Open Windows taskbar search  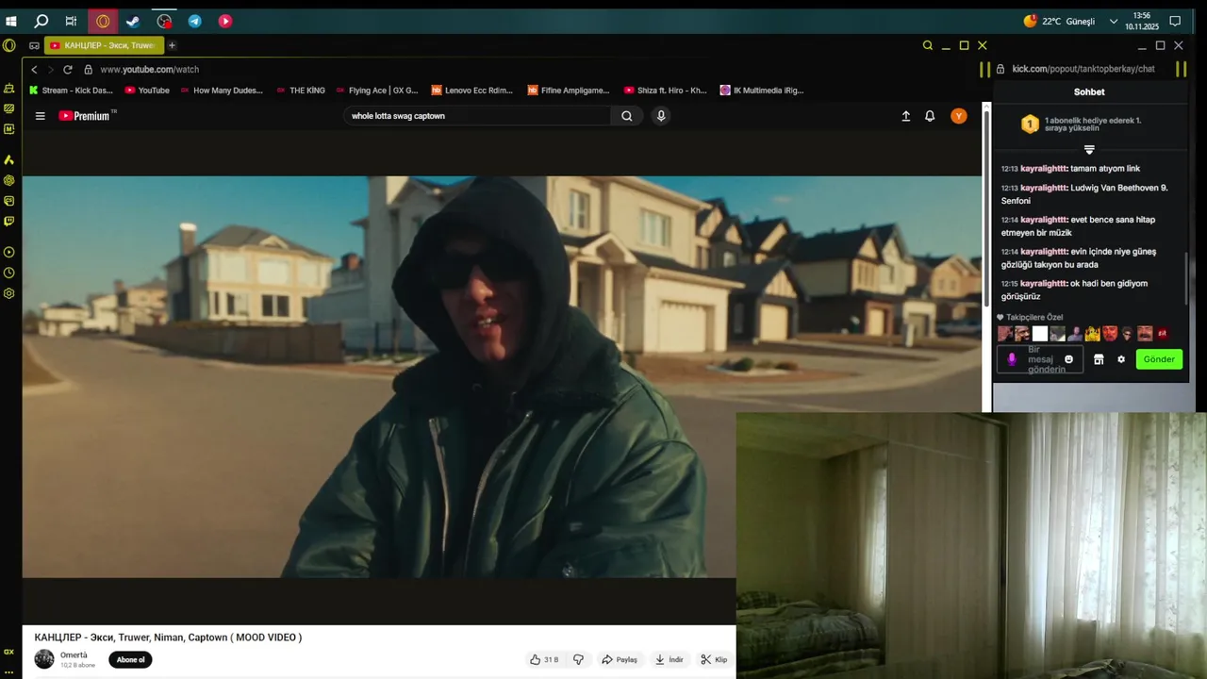click(41, 21)
